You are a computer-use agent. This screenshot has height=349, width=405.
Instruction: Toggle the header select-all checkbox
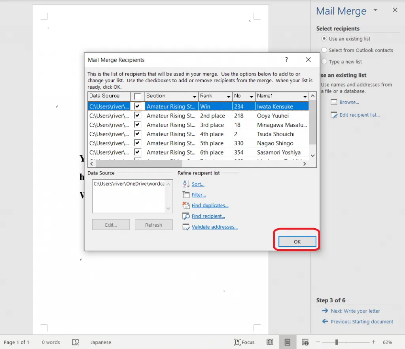[138, 96]
